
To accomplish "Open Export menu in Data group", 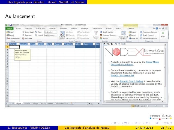I will pyautogui.click(x=11, y=35).
